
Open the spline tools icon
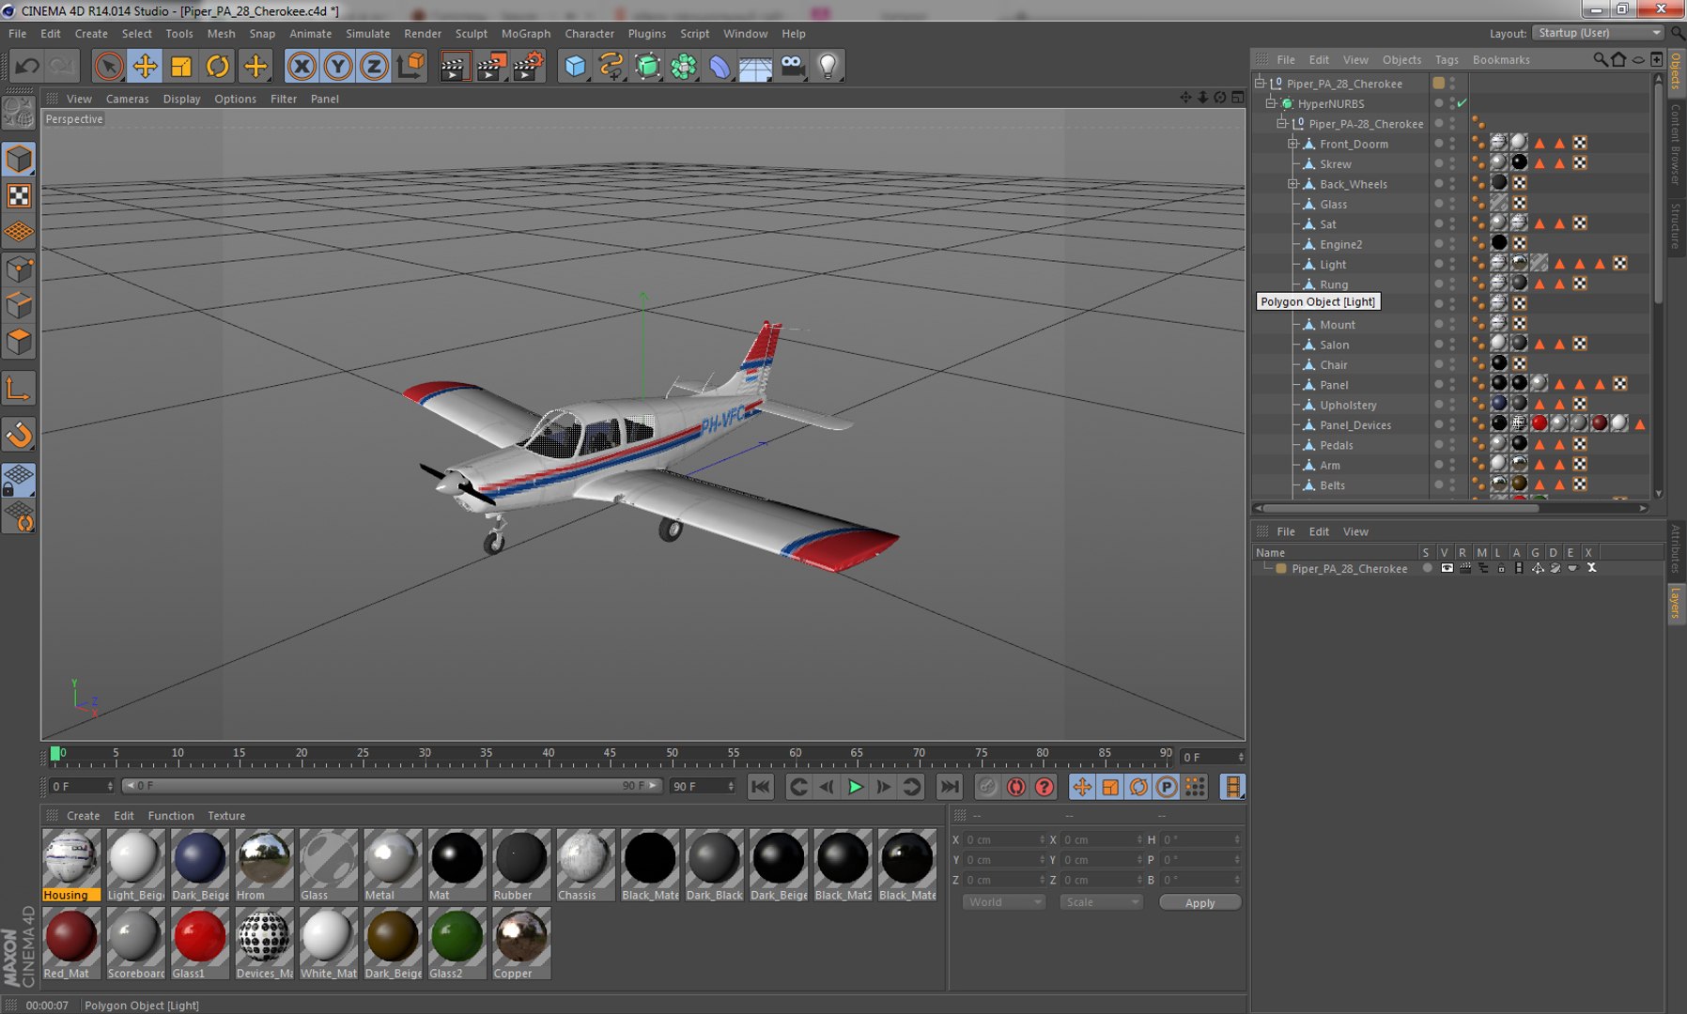[x=611, y=66]
